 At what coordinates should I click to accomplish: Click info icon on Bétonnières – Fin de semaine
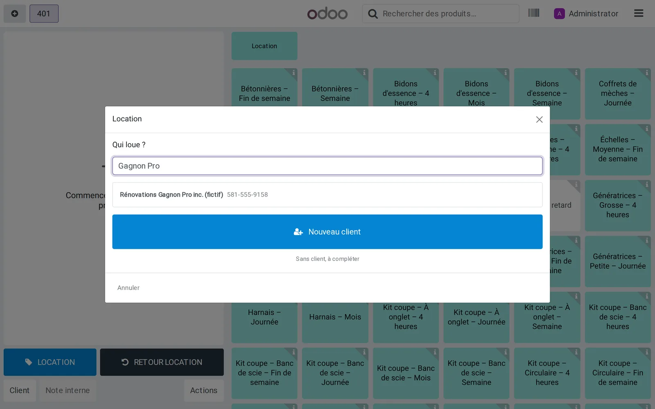point(294,73)
